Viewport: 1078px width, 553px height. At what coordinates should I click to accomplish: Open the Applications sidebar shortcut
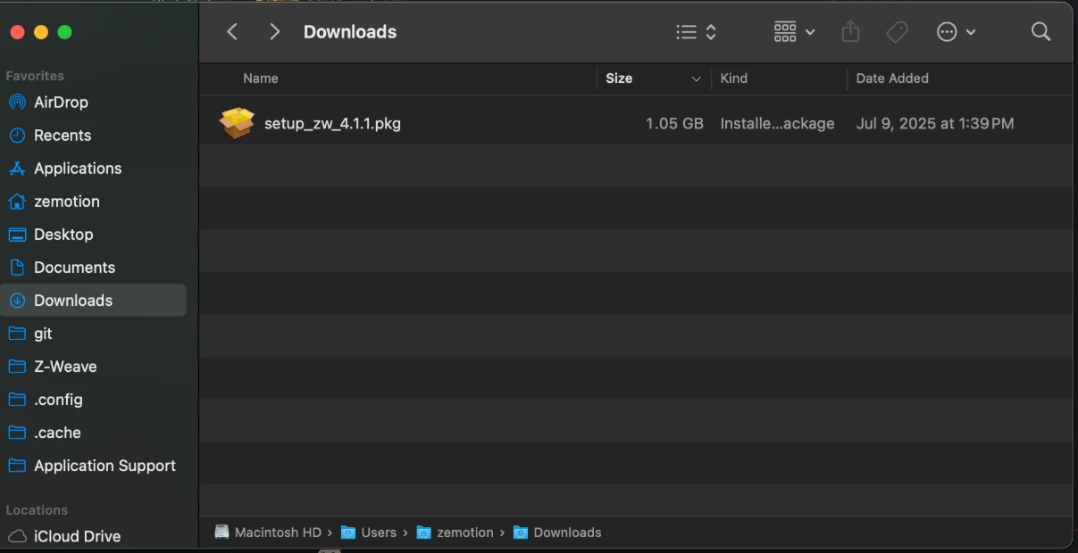point(78,168)
